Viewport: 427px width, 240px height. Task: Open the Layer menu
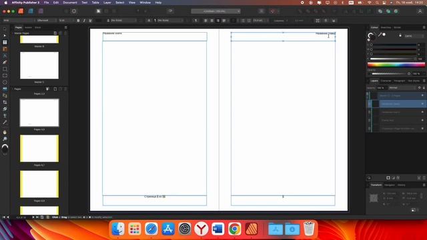(x=107, y=3)
